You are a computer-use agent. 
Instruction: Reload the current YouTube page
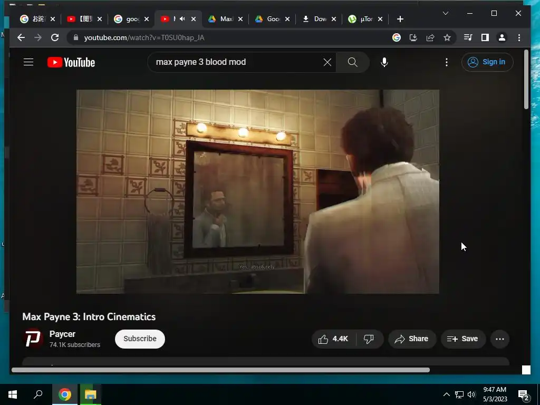(x=55, y=37)
